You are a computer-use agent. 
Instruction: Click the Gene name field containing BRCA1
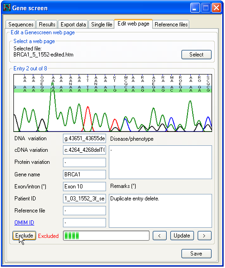pos(84,175)
